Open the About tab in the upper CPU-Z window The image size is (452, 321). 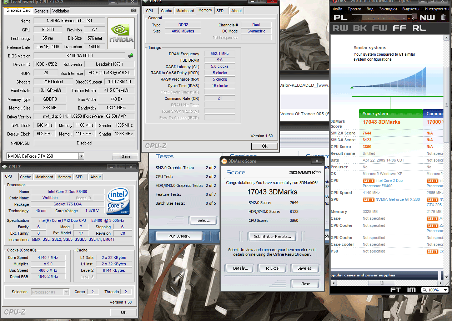tap(236, 11)
